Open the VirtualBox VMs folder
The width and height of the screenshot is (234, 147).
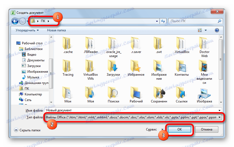90,70
